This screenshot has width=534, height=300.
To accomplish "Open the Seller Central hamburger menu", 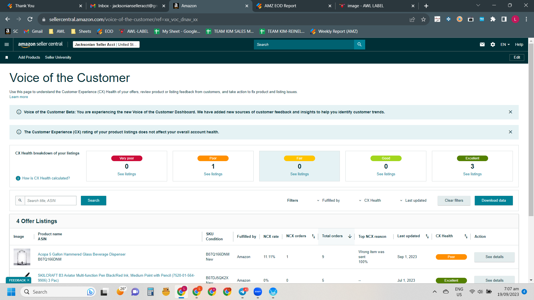I will pos(7,44).
